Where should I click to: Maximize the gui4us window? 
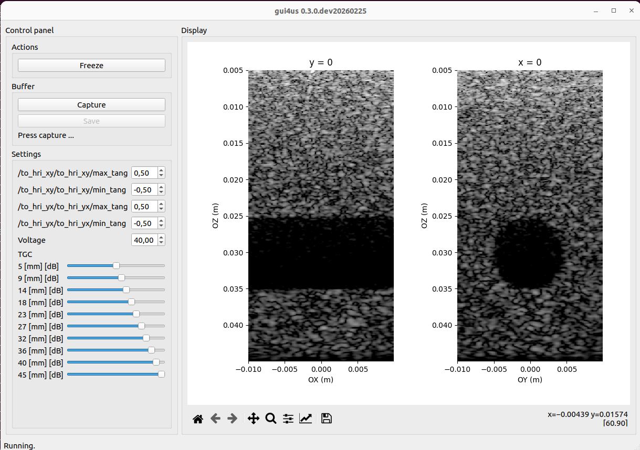(x=613, y=10)
